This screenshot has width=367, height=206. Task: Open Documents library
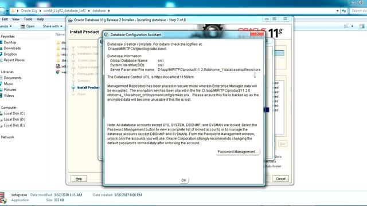click(x=13, y=78)
